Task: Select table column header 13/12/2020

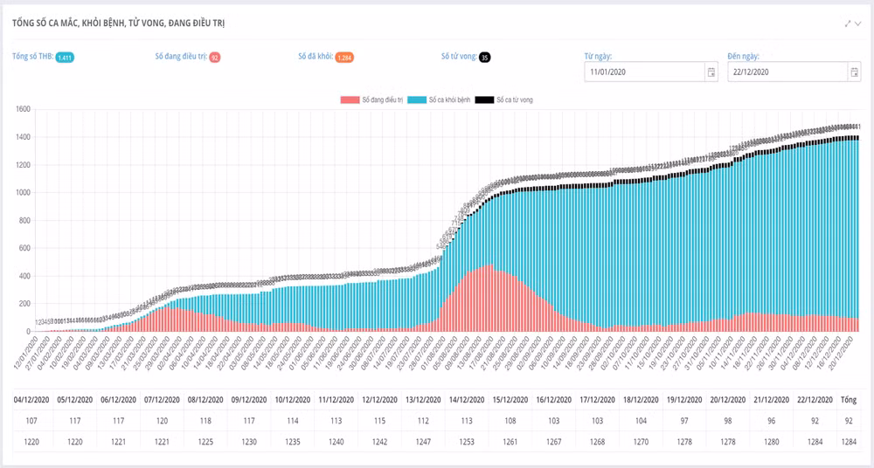Action: (x=422, y=400)
